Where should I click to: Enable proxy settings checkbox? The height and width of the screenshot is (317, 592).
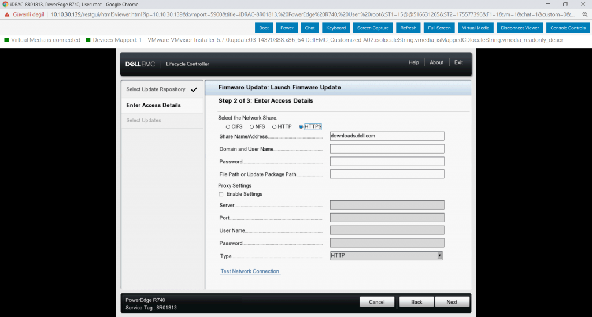tap(221, 195)
